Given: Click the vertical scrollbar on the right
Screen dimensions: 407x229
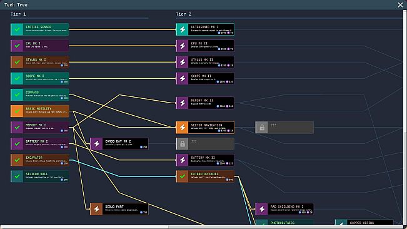Looking at the screenshot, I should pos(405,118).
